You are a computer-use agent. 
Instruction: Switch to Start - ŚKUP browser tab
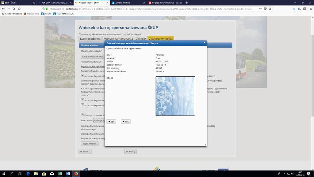coord(18,3)
